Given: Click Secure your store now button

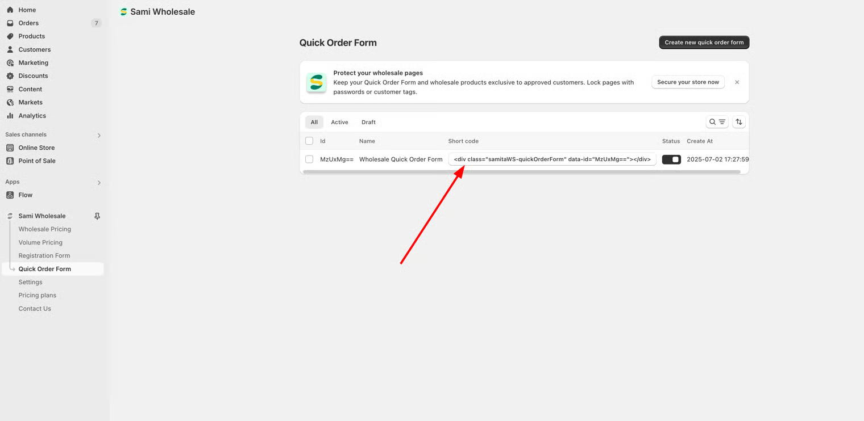Looking at the screenshot, I should tap(688, 82).
